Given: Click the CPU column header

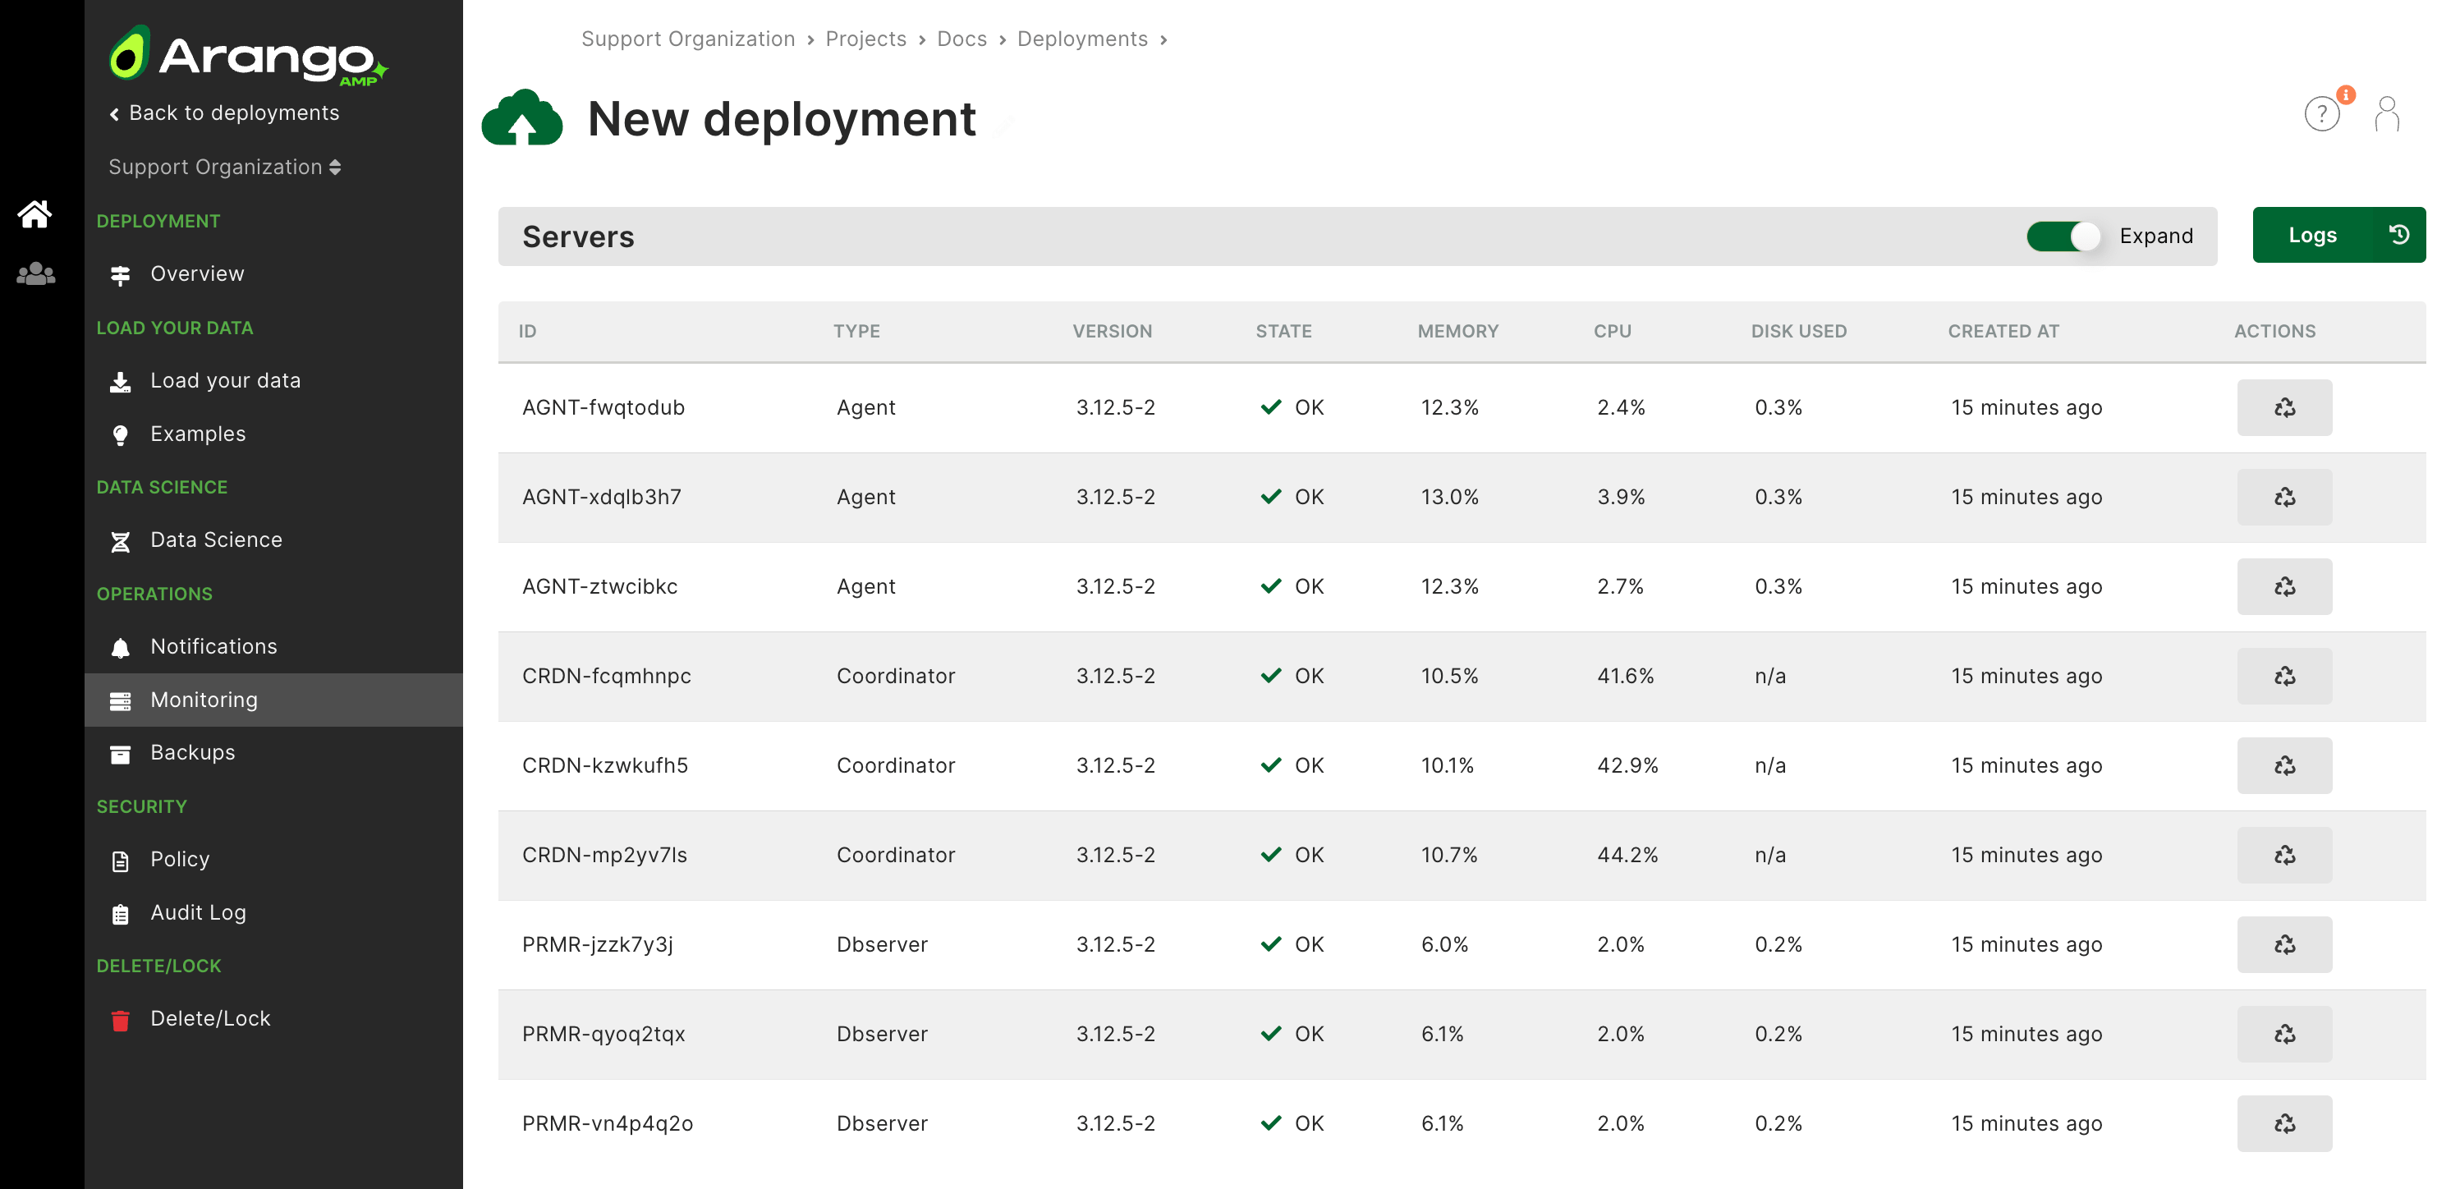Looking at the screenshot, I should click(1612, 332).
